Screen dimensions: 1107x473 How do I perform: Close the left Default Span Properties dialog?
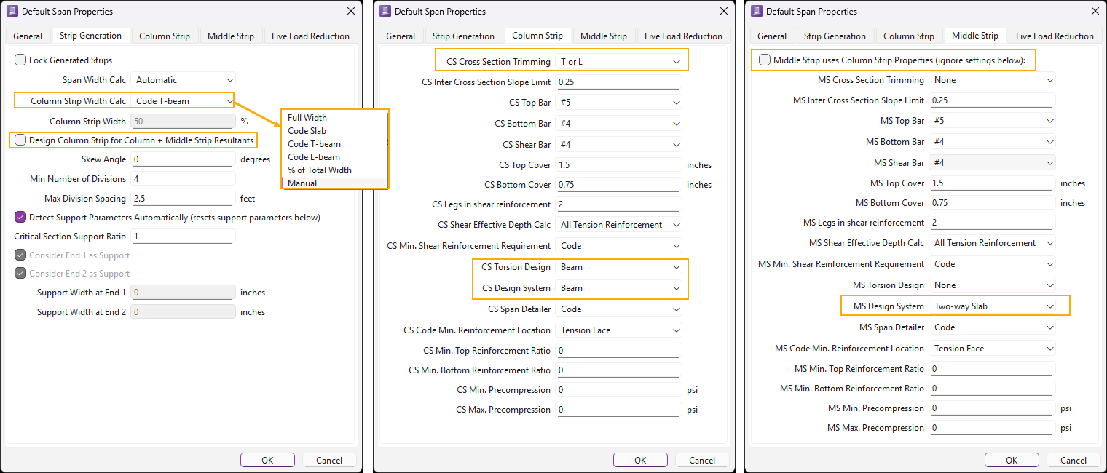[x=351, y=12]
